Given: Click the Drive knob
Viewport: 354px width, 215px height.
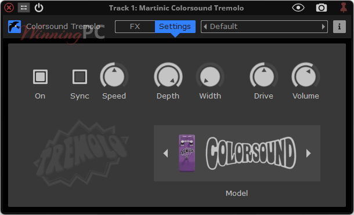Looking at the screenshot, I should 263,76.
